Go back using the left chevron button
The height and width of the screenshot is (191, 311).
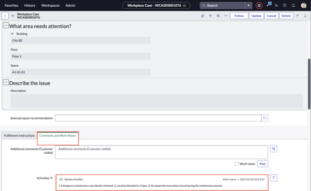[x=5, y=16]
